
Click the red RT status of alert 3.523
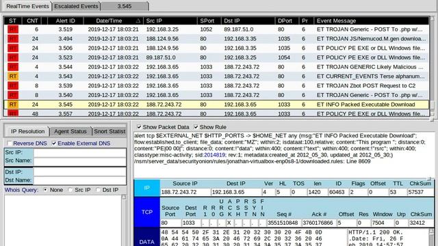(x=12, y=57)
